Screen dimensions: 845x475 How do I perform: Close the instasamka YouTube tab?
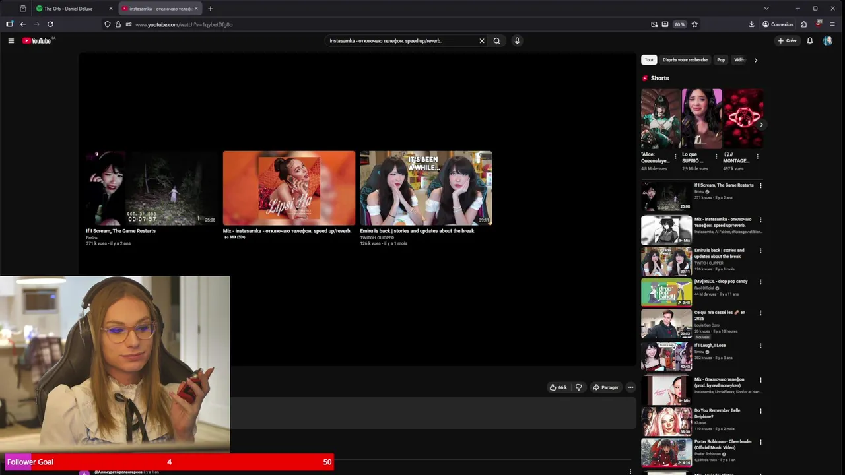pyautogui.click(x=195, y=9)
